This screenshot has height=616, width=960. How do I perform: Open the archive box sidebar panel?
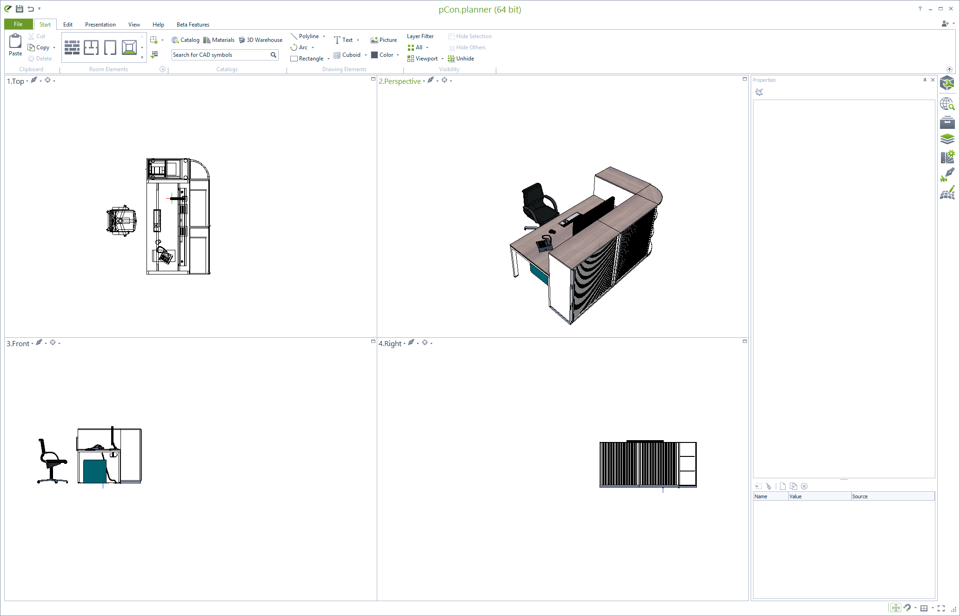click(947, 122)
